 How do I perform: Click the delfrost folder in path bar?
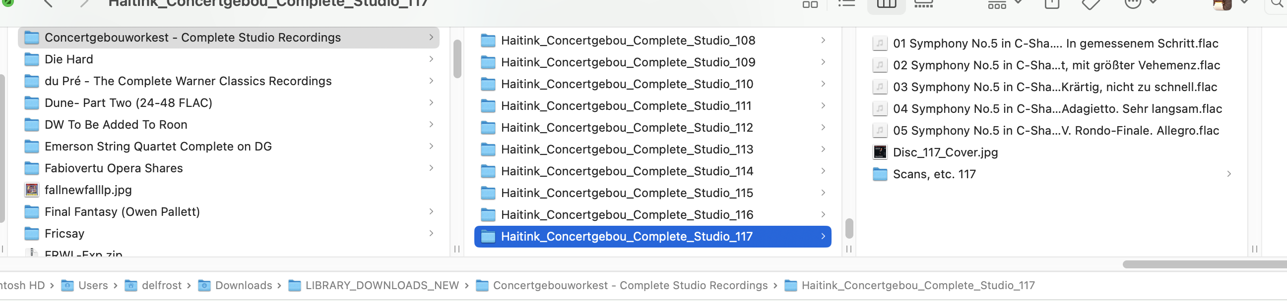pos(161,285)
